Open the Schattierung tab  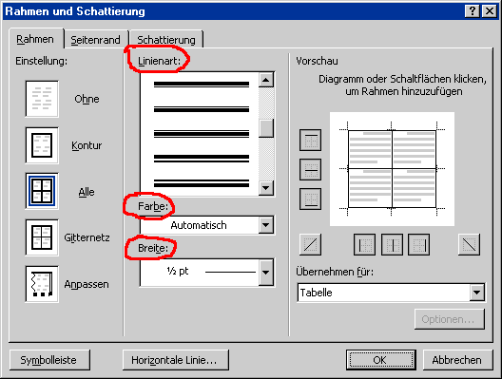point(166,40)
